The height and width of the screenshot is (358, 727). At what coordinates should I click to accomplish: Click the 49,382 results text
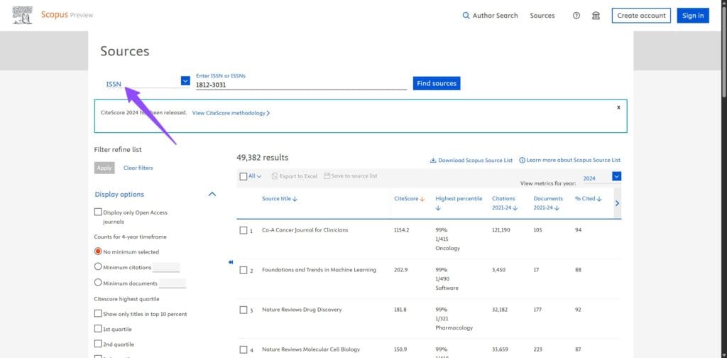point(263,158)
